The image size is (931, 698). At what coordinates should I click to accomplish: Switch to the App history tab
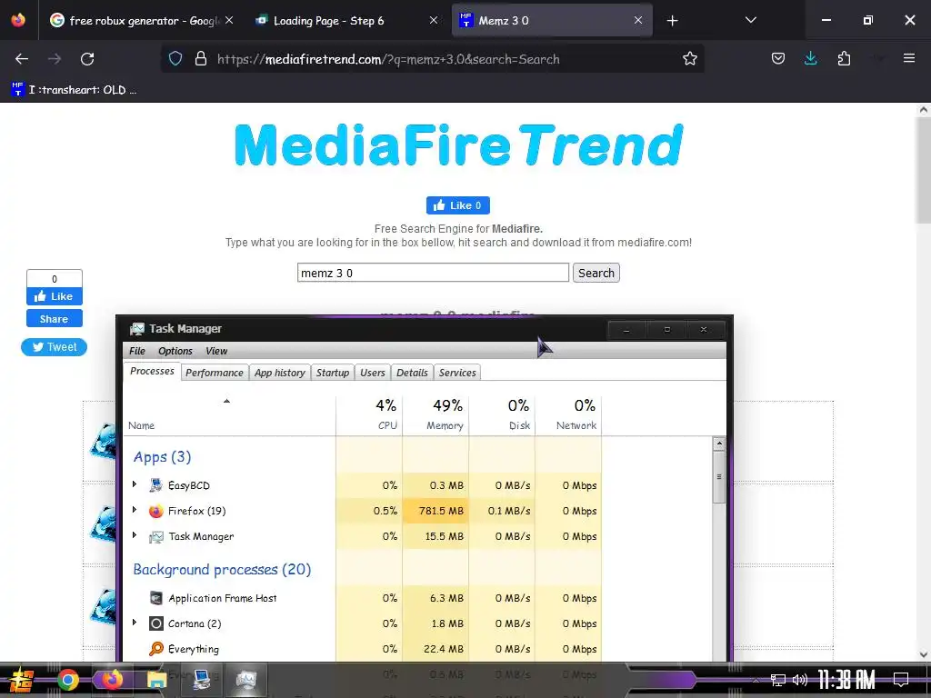click(280, 373)
